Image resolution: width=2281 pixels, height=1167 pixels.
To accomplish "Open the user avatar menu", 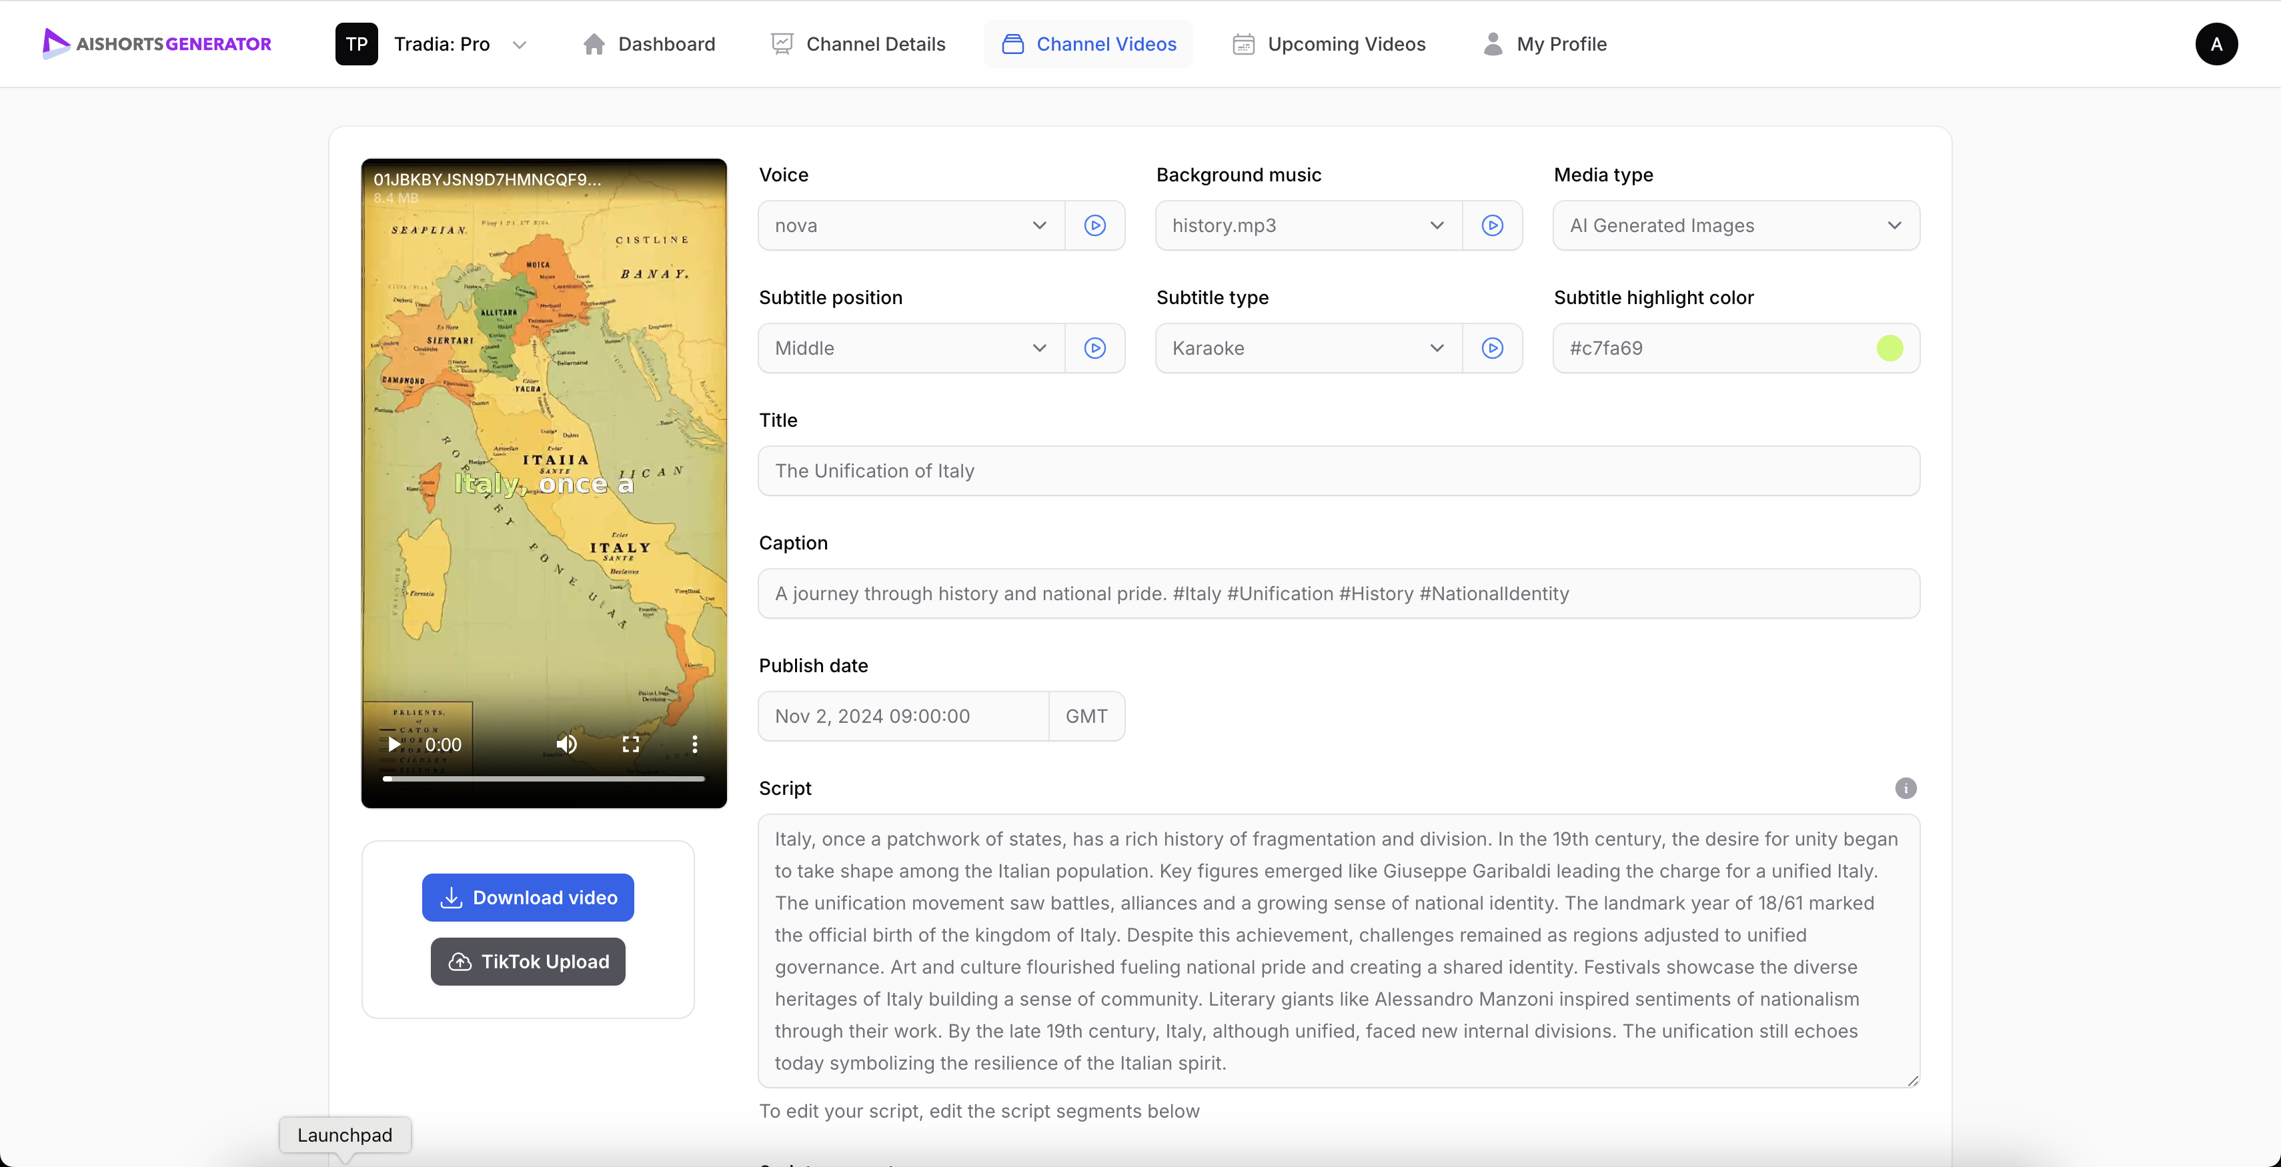I will [x=2216, y=44].
